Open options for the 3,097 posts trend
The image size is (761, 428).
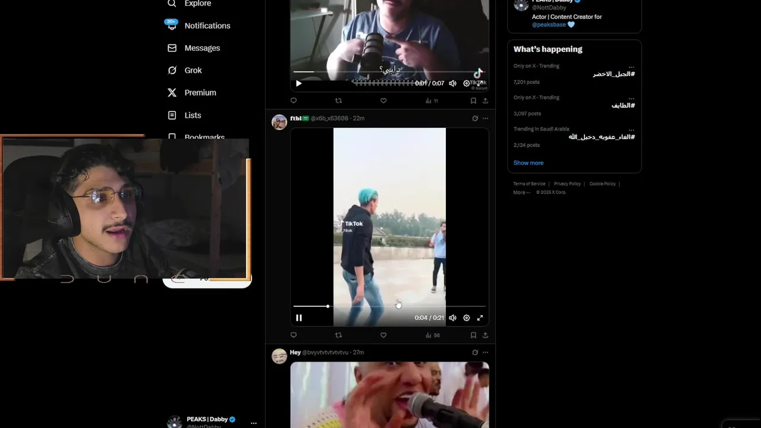[631, 98]
